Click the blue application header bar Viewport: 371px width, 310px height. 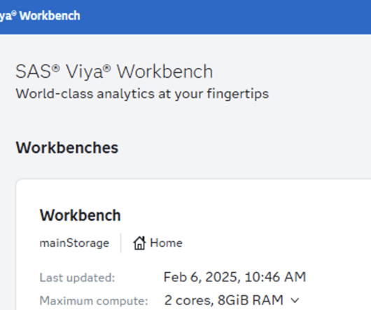[185, 17]
